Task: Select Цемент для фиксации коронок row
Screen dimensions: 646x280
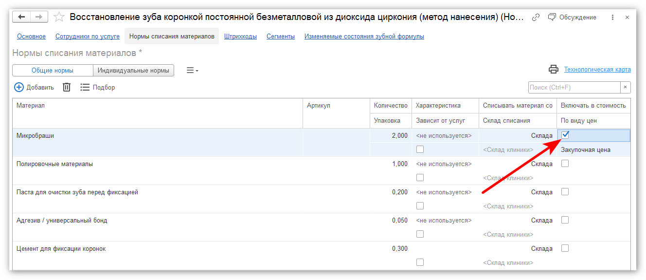Action: 322,256
